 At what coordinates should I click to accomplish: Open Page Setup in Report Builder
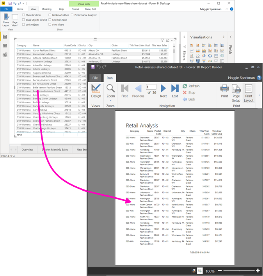[x=236, y=93]
